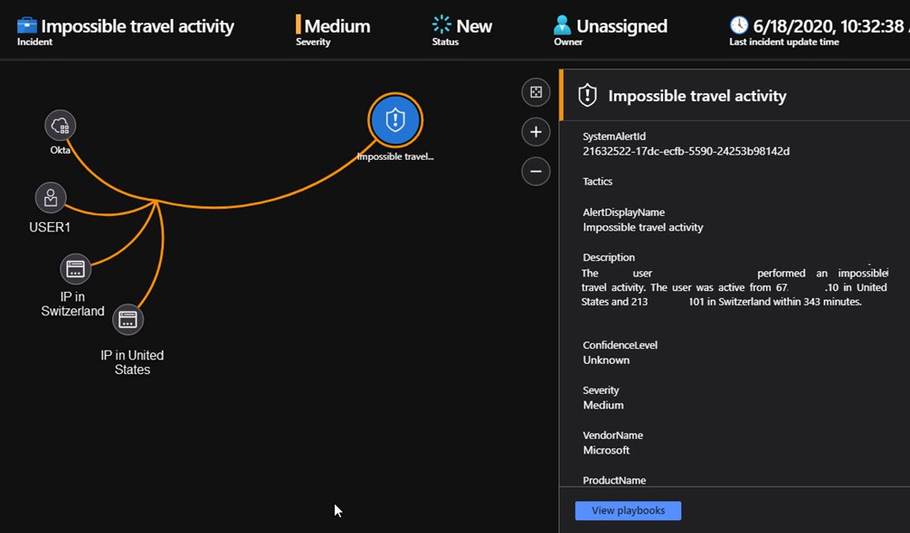Image resolution: width=910 pixels, height=533 pixels.
Task: Select the blue Impossible travel alert node
Action: point(395,121)
